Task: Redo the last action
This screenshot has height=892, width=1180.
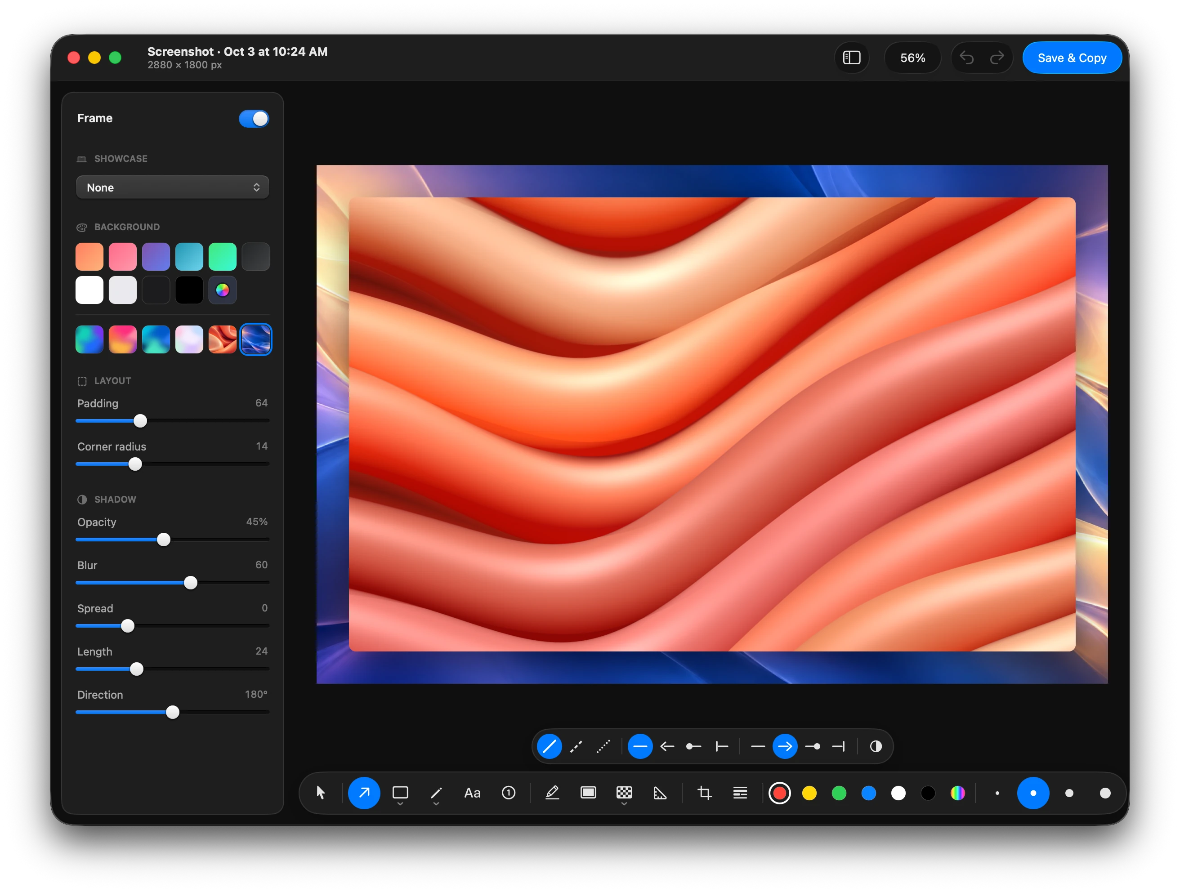Action: click(997, 58)
